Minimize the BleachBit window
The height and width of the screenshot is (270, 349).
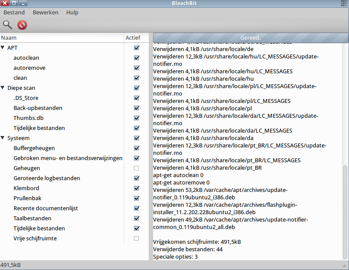click(x=23, y=3)
